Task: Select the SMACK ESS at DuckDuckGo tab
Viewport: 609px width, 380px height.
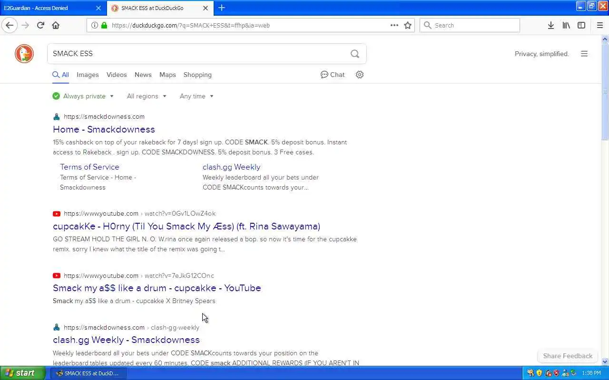Action: point(160,8)
